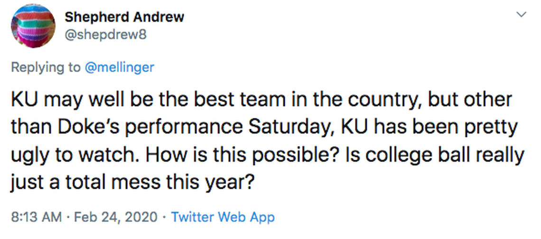Image resolution: width=541 pixels, height=239 pixels.
Task: Click Shepherd Andrew's striped profile avatar
Action: (x=32, y=28)
